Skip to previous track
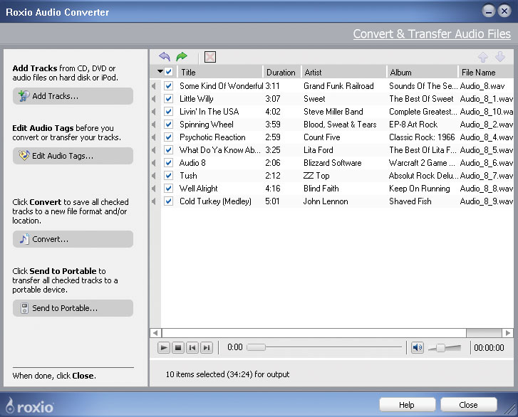Viewport: 518px width, 417px height. pyautogui.click(x=192, y=347)
